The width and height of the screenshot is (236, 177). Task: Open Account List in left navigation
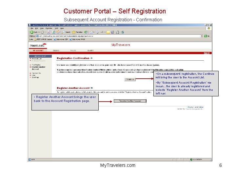point(37,59)
